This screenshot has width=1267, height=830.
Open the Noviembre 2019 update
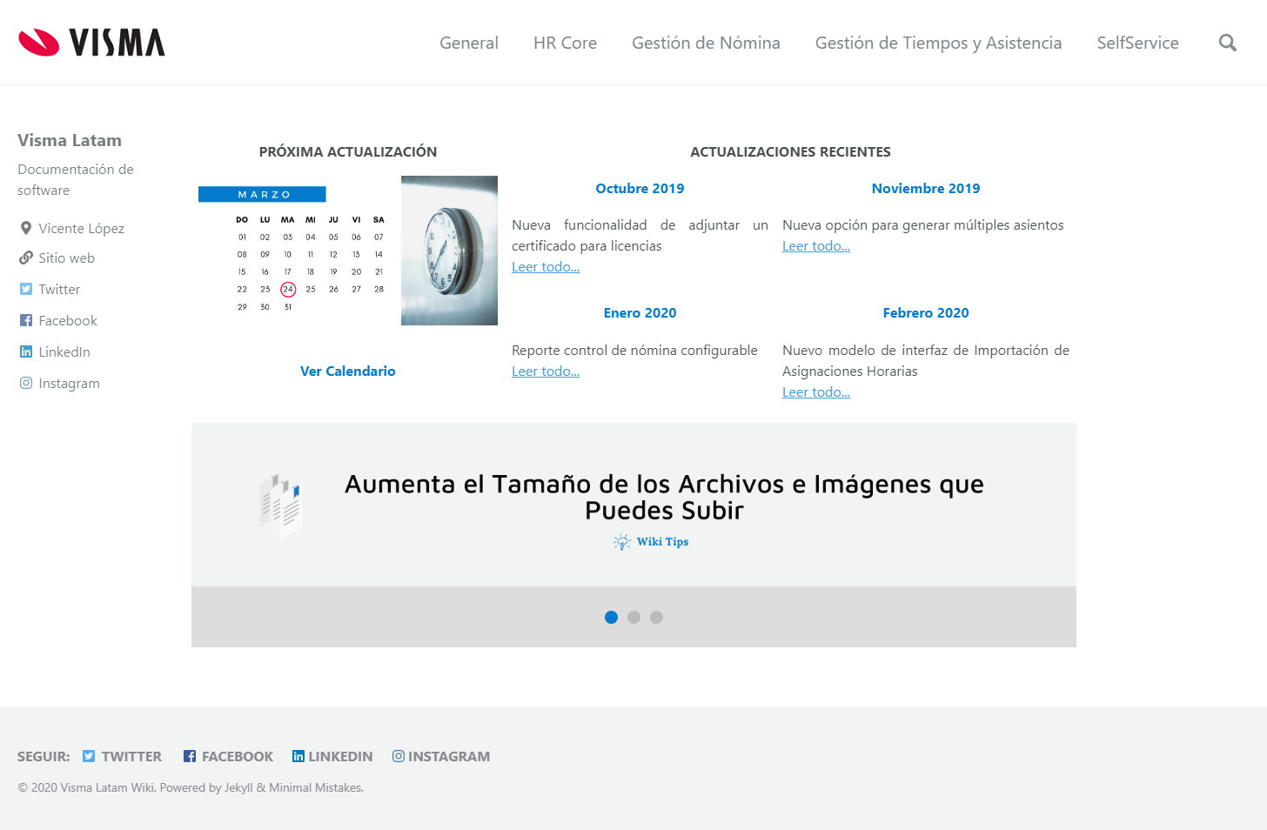tap(926, 188)
